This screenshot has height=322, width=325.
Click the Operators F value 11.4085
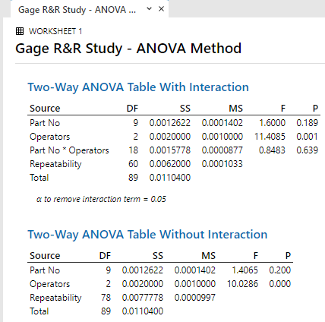tap(270, 137)
